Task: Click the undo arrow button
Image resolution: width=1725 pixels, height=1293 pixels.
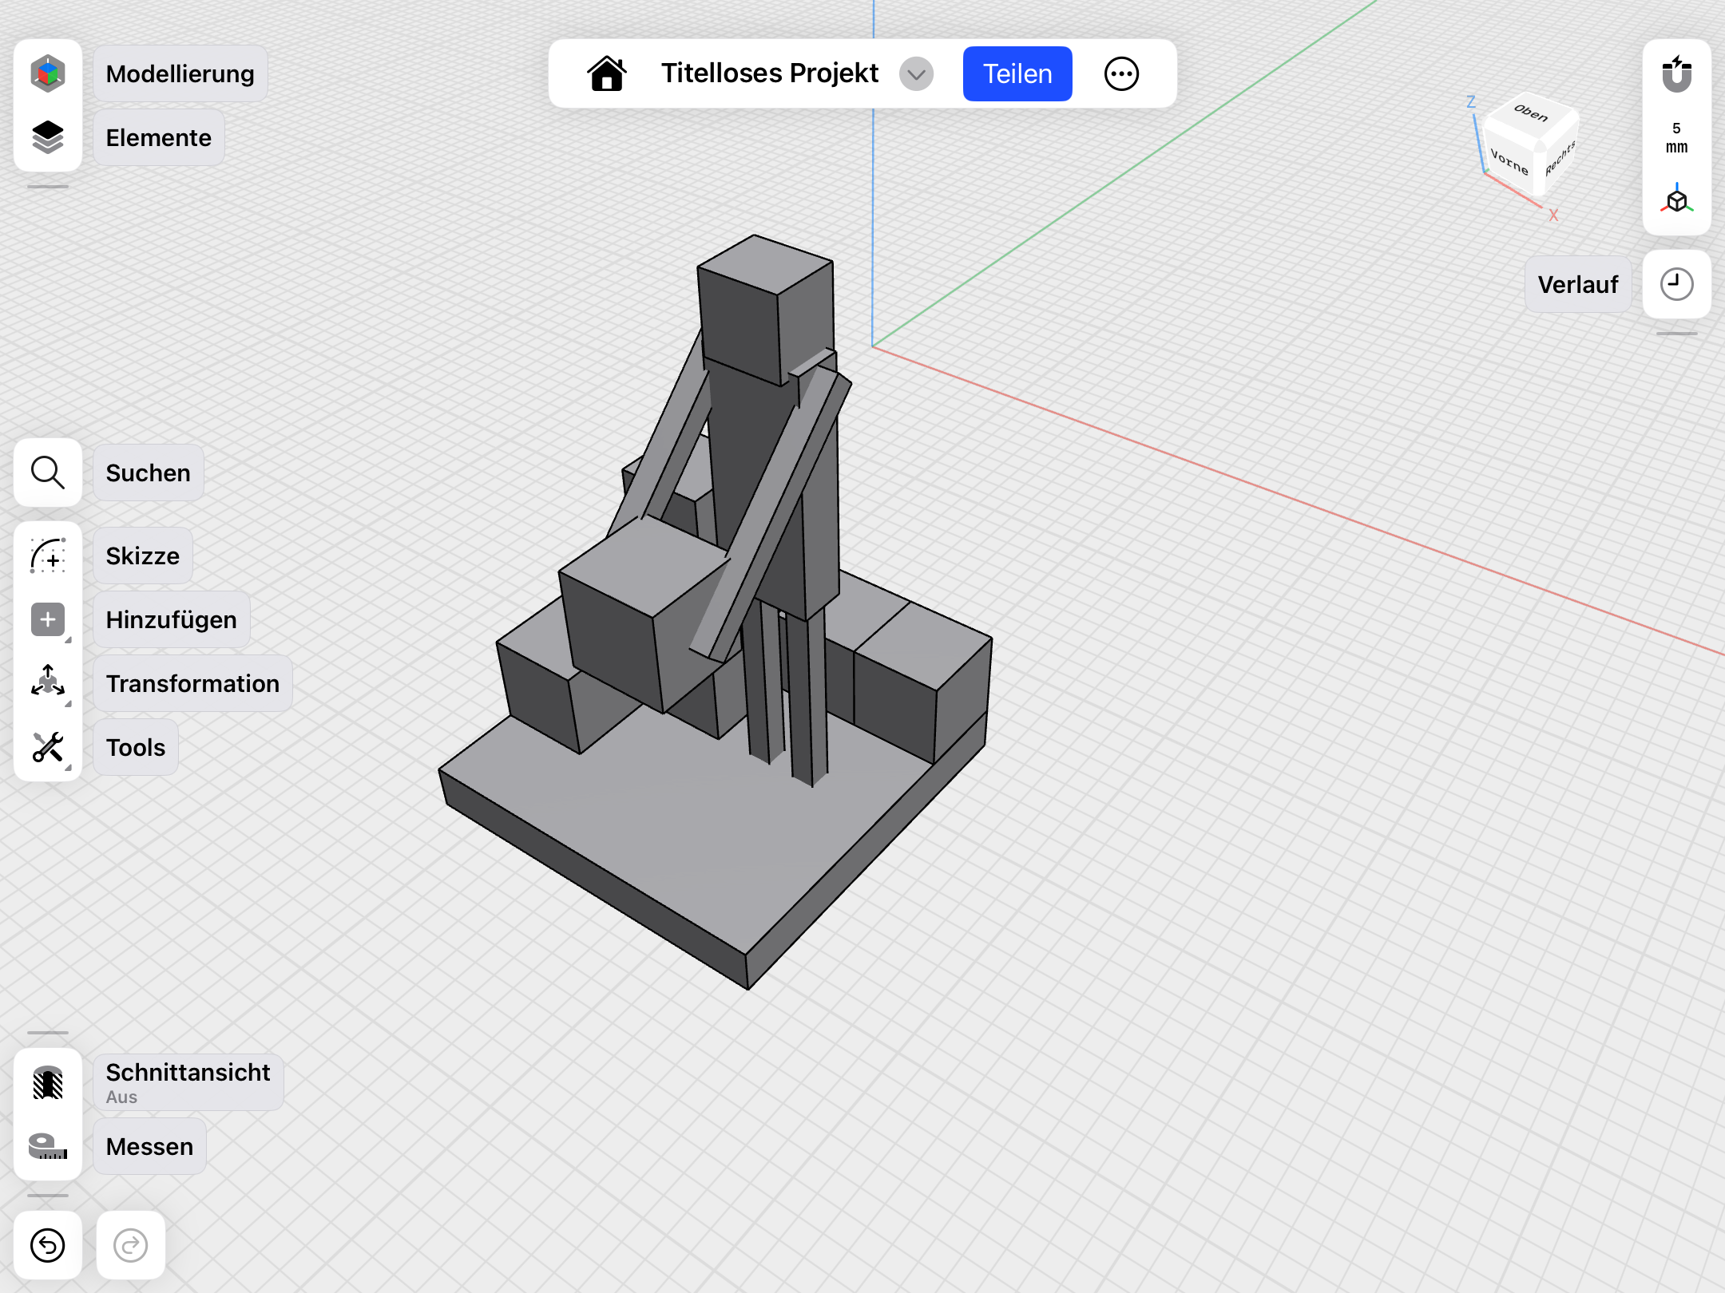Action: tap(48, 1245)
